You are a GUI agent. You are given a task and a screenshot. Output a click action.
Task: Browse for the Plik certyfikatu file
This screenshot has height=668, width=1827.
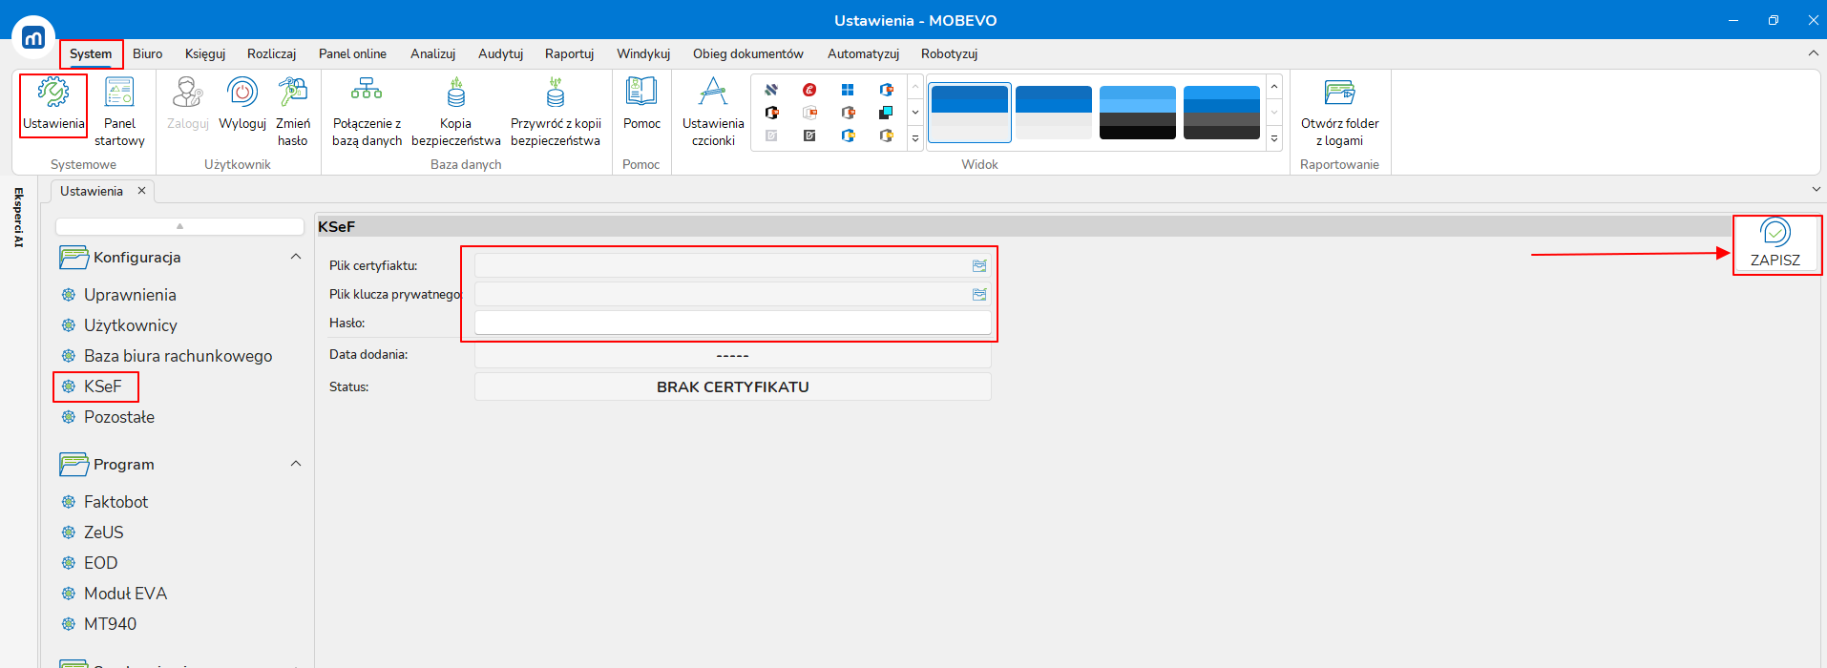click(x=979, y=266)
